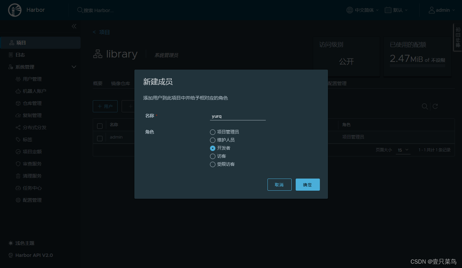Click the + 用户 button
Screen dimensions: 462x268
(105, 106)
